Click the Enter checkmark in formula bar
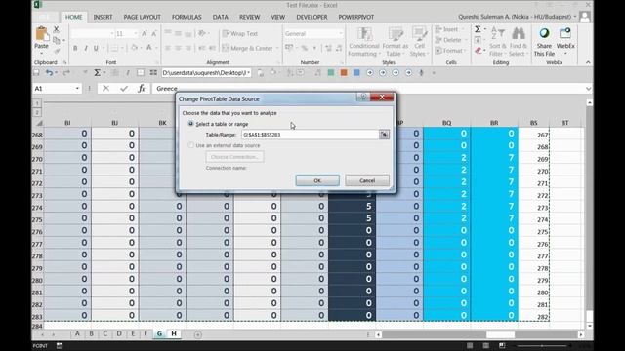This screenshot has height=351, width=625. 124,89
